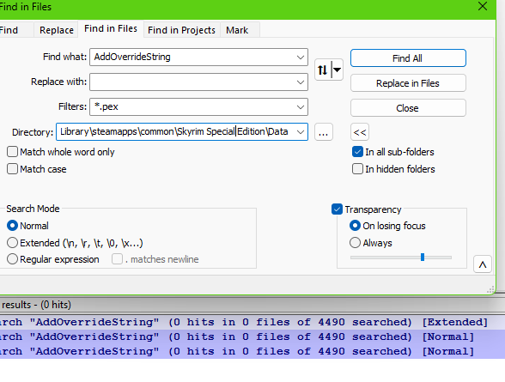Open dropdown arrow beside swap button
505x382 pixels.
pos(338,70)
